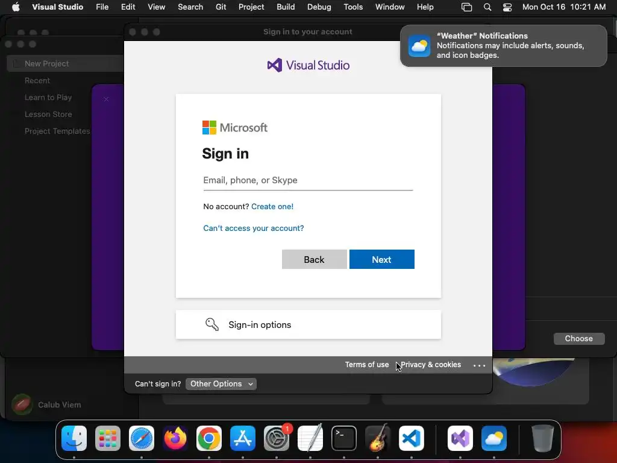Screen dimensions: 617x463
Task: Open the Debug menu
Action: point(319,7)
